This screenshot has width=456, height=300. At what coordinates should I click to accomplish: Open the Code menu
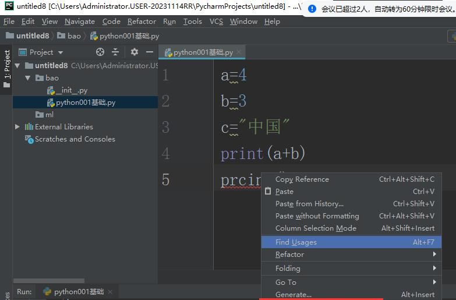111,22
